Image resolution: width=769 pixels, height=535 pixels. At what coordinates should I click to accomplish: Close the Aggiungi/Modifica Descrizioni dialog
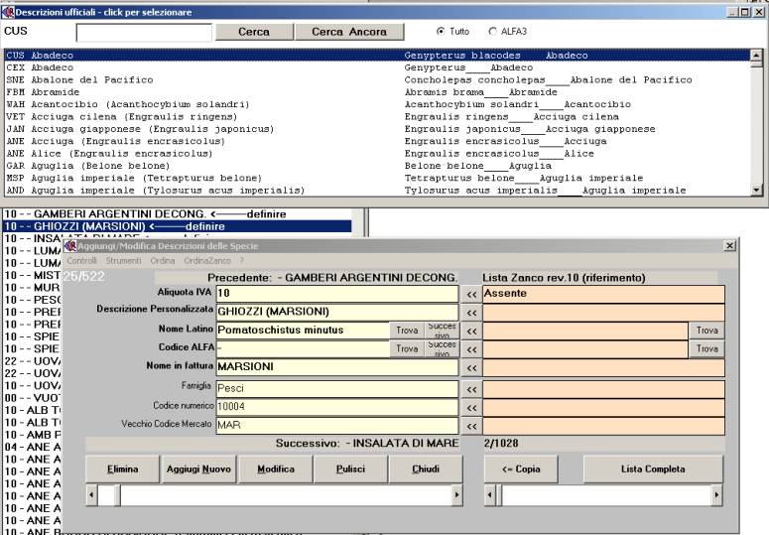point(729,246)
